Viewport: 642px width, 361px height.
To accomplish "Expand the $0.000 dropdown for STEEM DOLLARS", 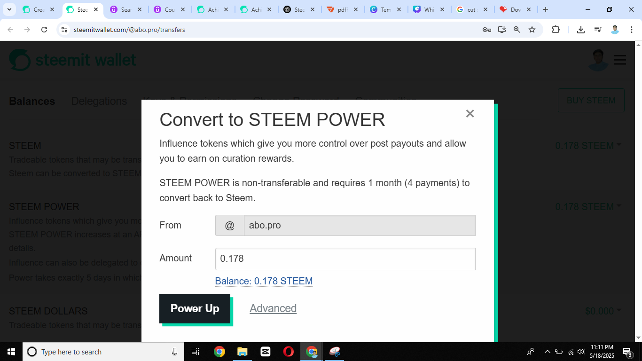I will click(603, 311).
